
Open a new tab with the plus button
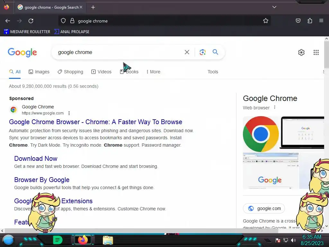(93, 7)
